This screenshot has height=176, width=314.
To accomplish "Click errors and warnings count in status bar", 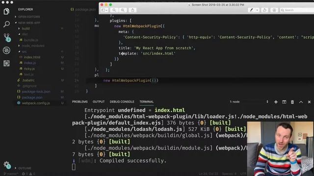I will [28, 174].
